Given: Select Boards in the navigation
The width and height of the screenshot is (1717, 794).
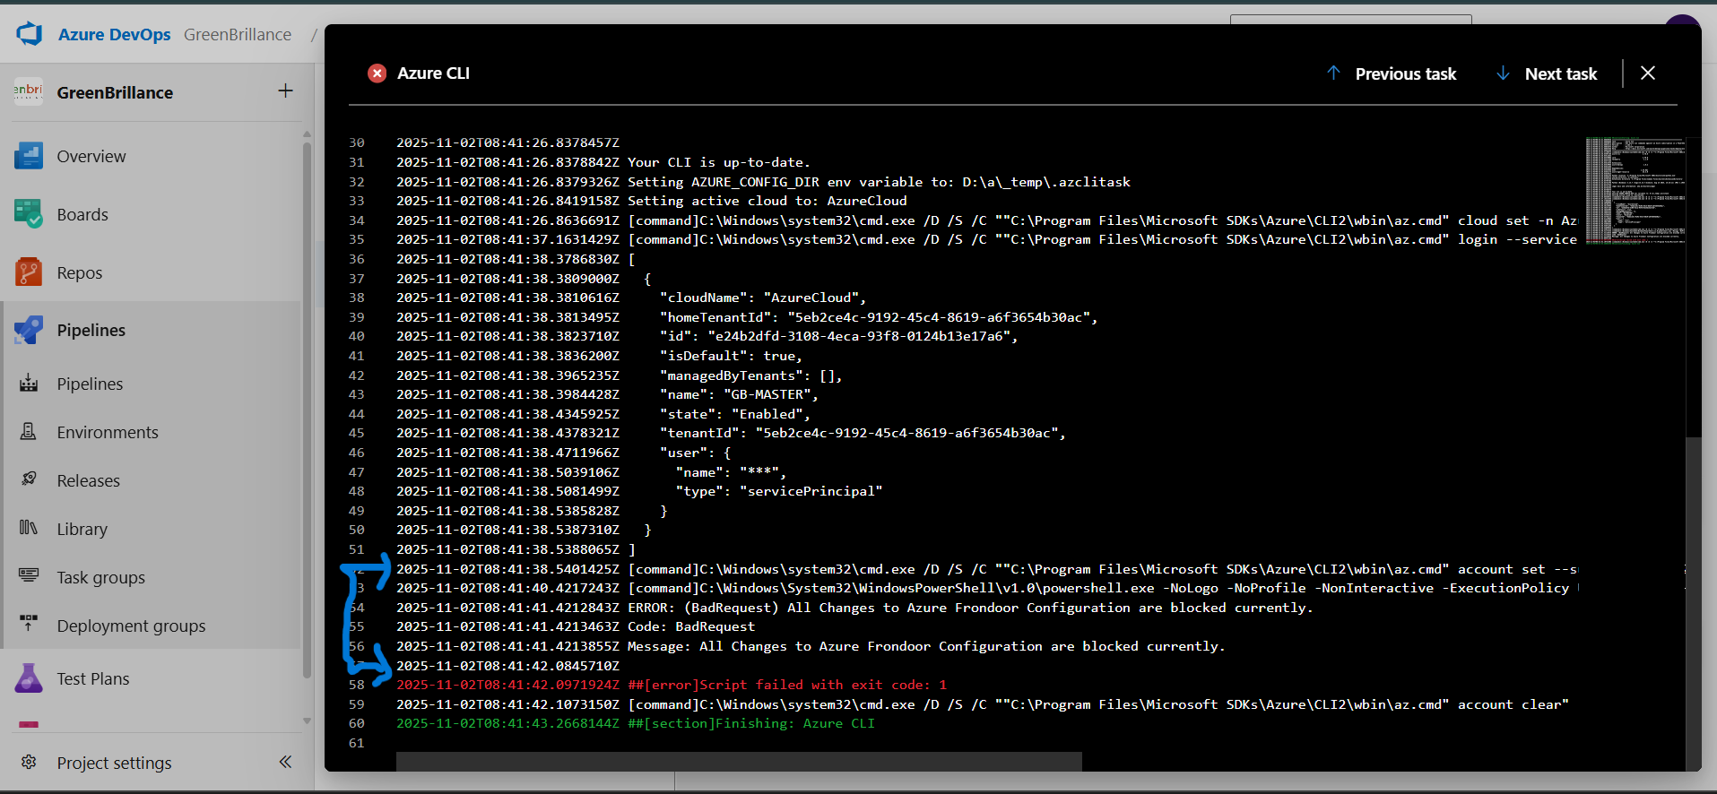Looking at the screenshot, I should [82, 214].
